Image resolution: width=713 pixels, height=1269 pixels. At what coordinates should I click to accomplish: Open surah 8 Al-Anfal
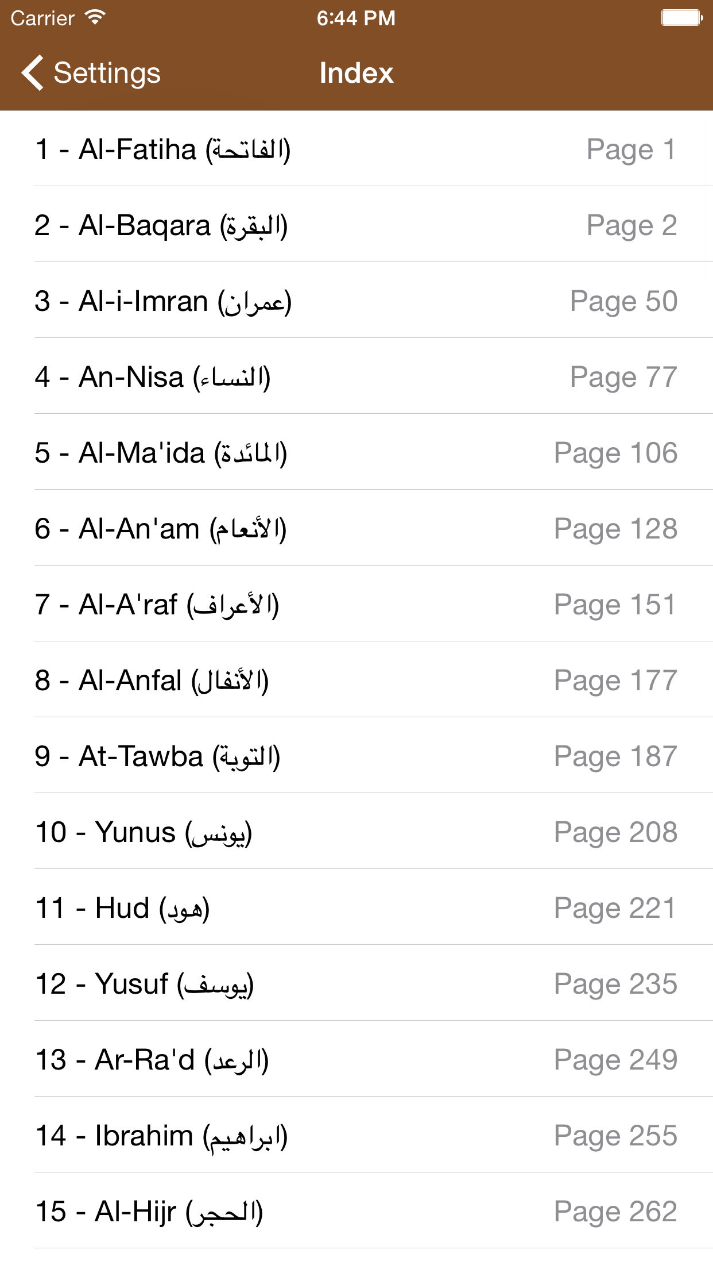152,680
